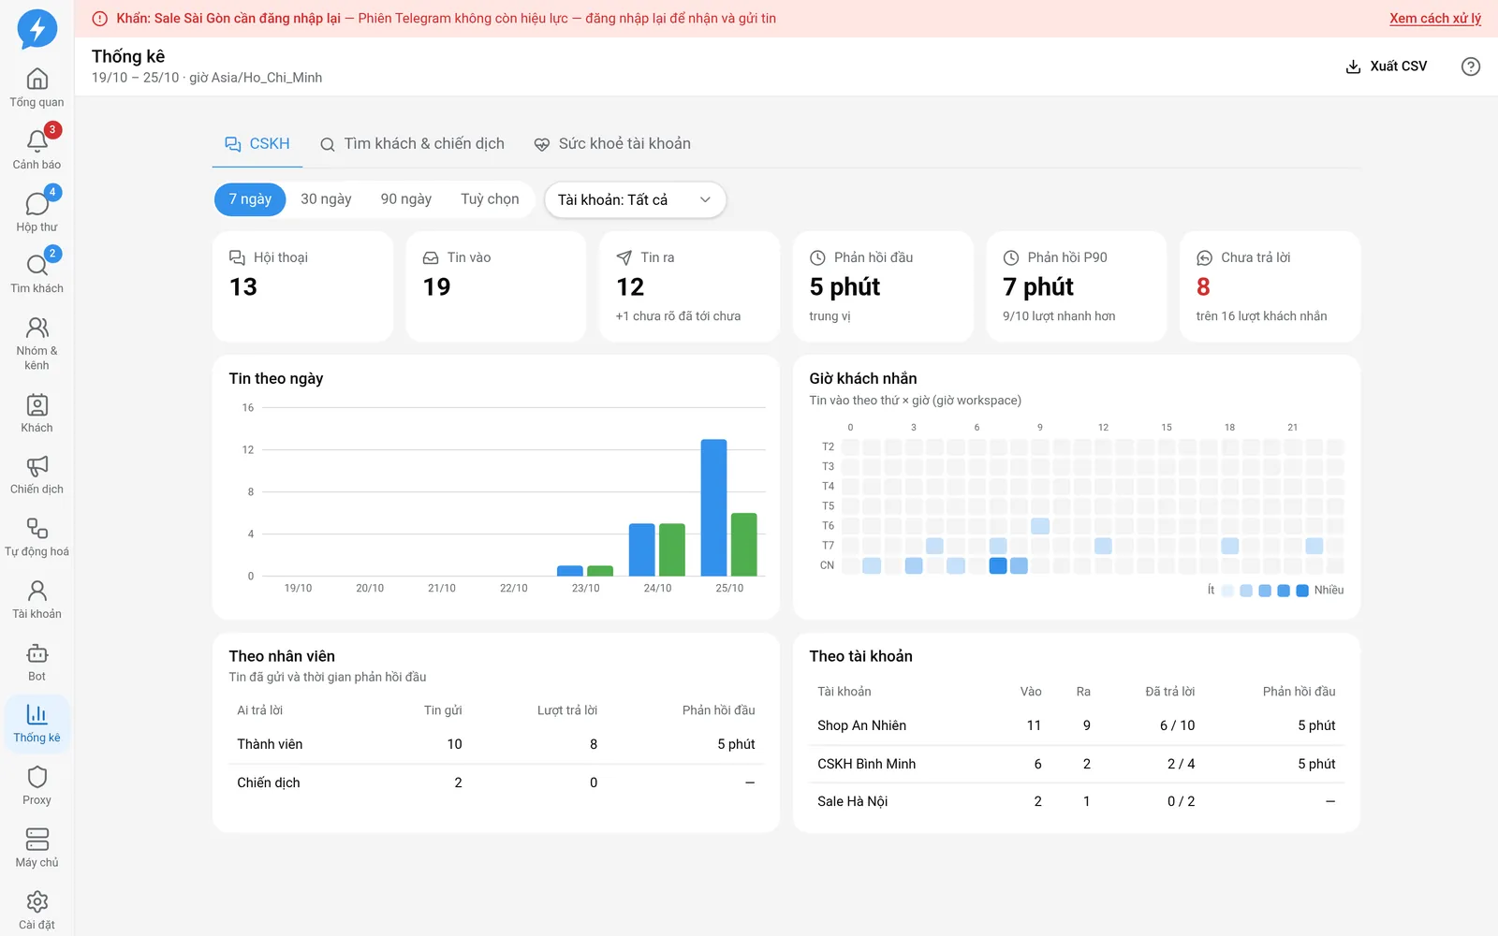Open Nhóm & kênh section

37,344
